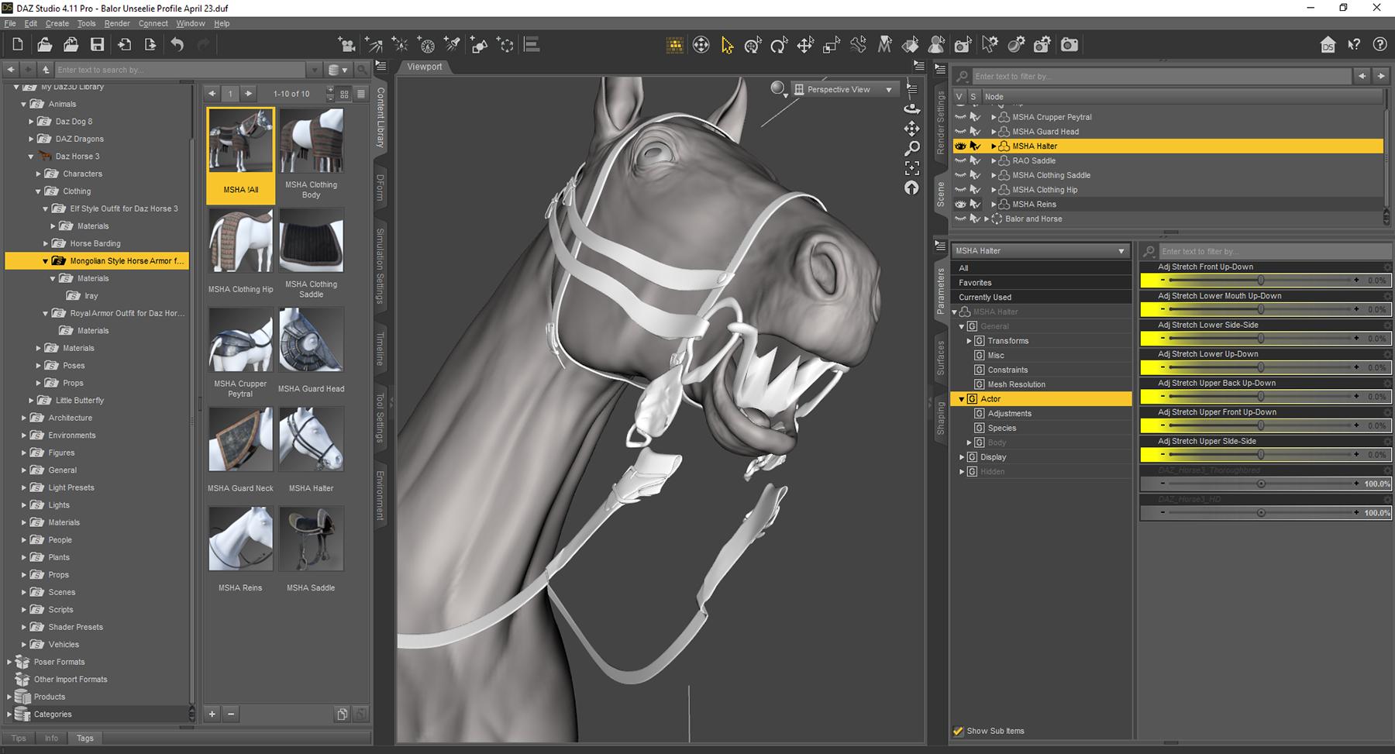Image resolution: width=1395 pixels, height=754 pixels.
Task: Go to the next content page
Action: point(248,94)
